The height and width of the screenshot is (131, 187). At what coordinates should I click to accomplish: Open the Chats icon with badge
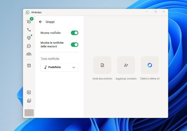coord(29,21)
